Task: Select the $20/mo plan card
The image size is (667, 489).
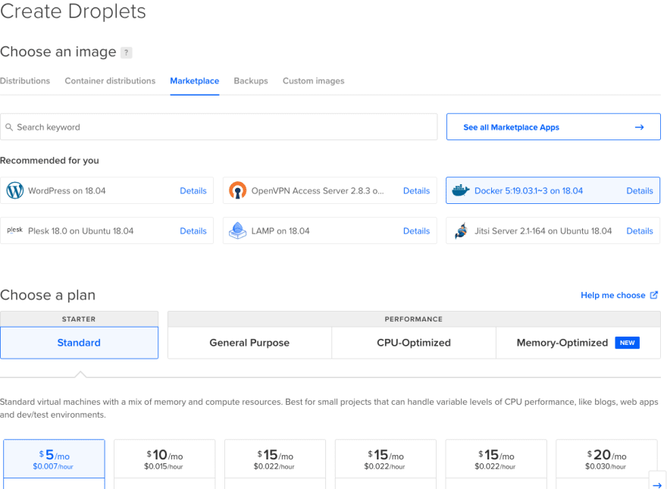Action: [x=606, y=464]
